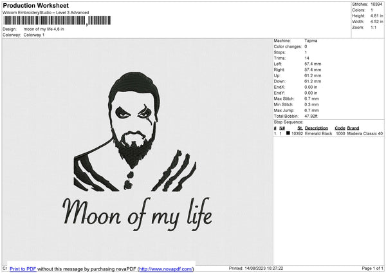Select the stitch count 10392 in stop sequence
The image size is (386, 273).
pos(297,133)
